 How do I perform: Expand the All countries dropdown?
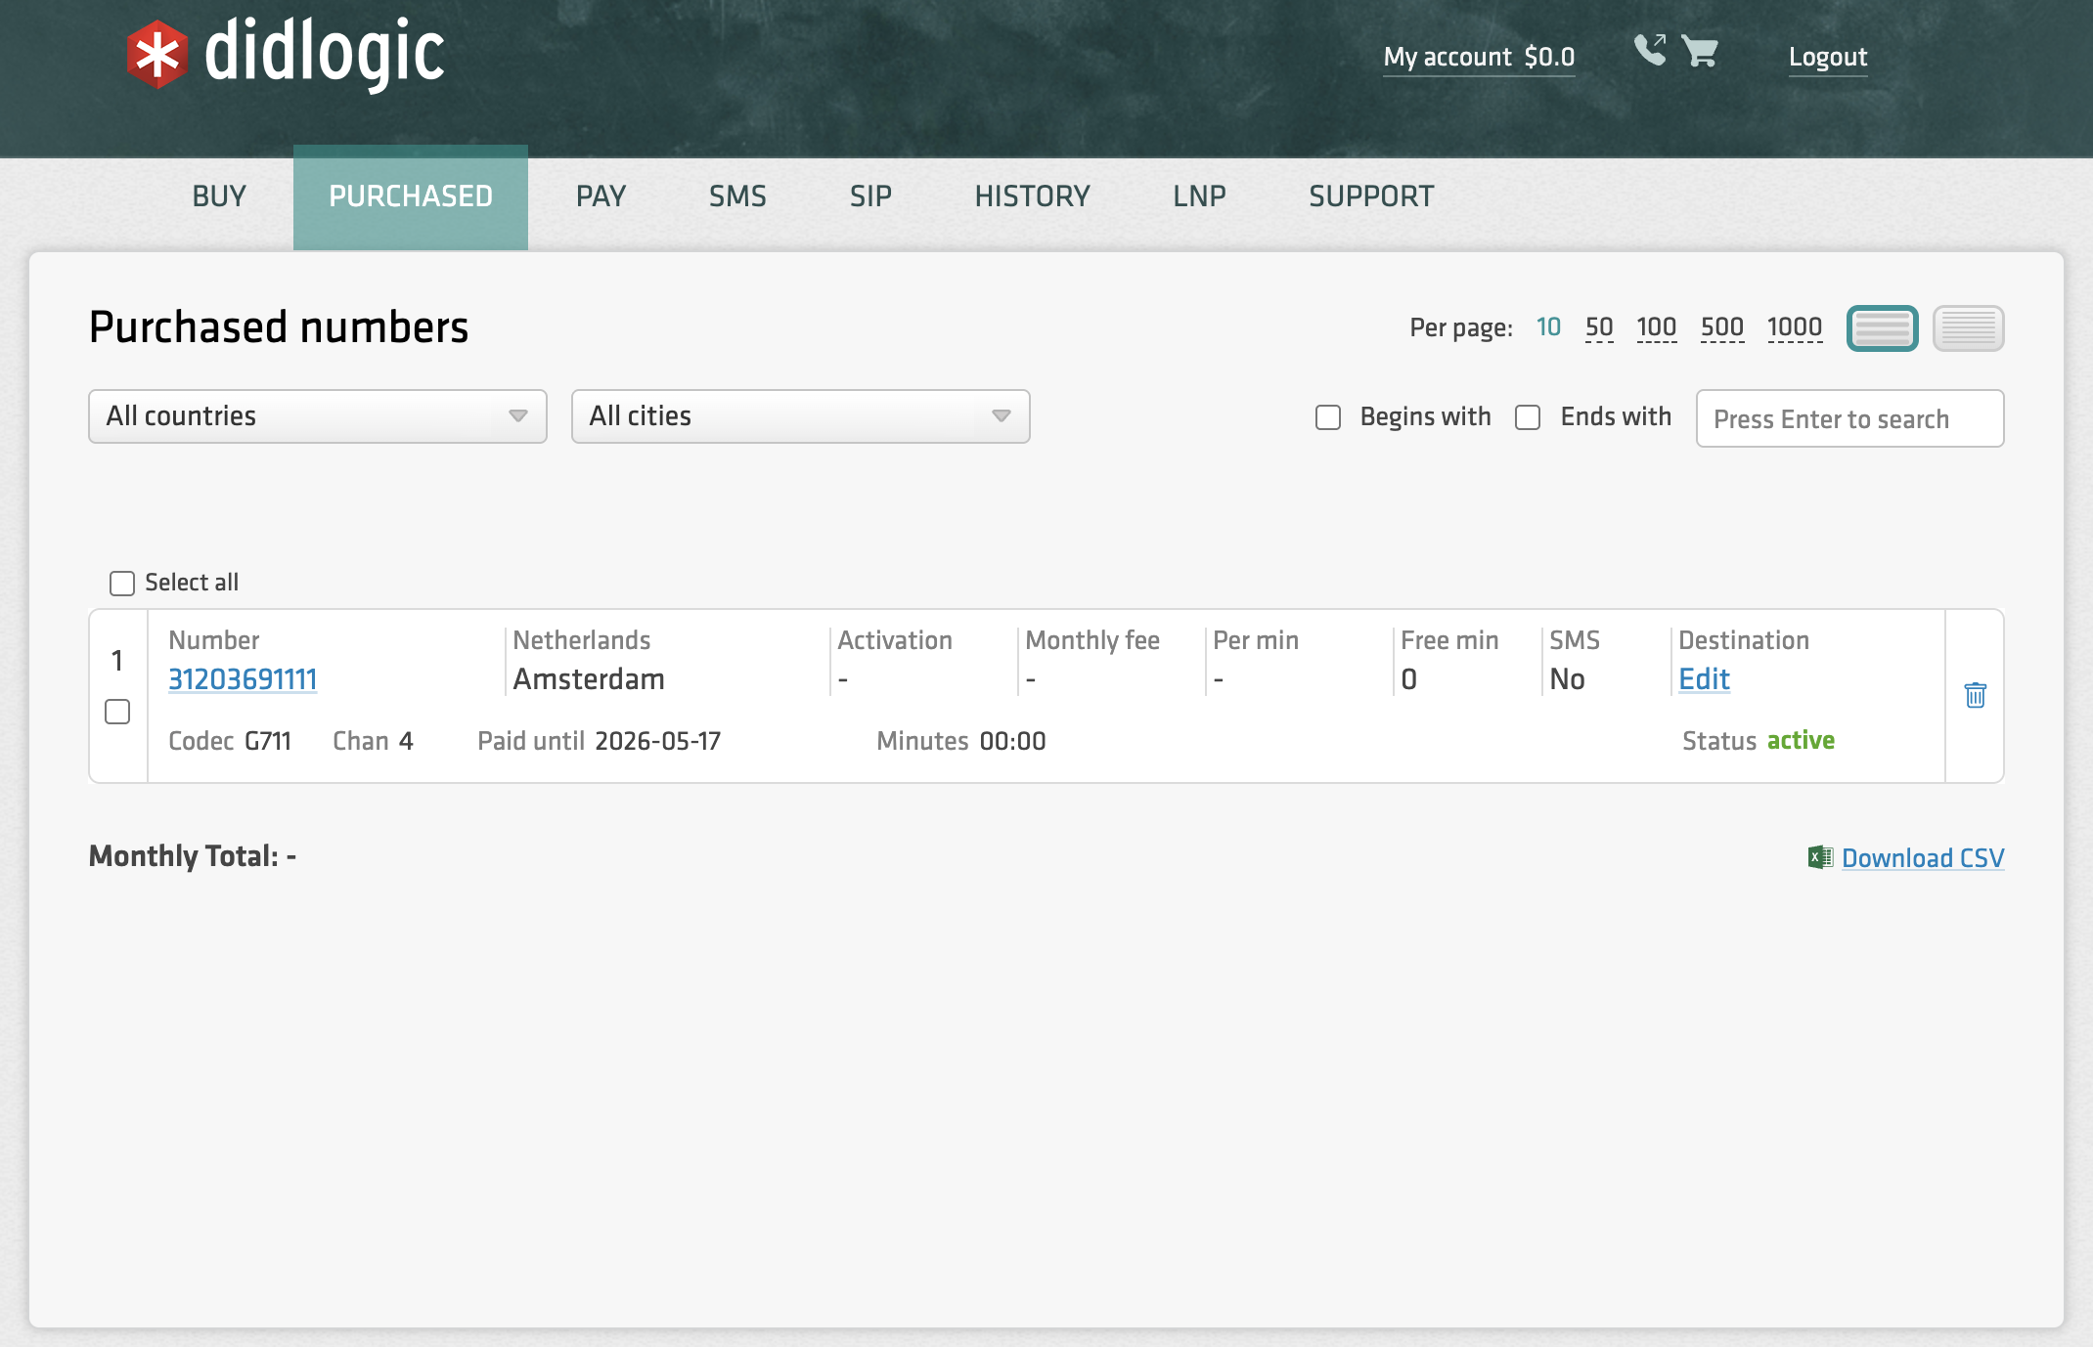pyautogui.click(x=317, y=416)
